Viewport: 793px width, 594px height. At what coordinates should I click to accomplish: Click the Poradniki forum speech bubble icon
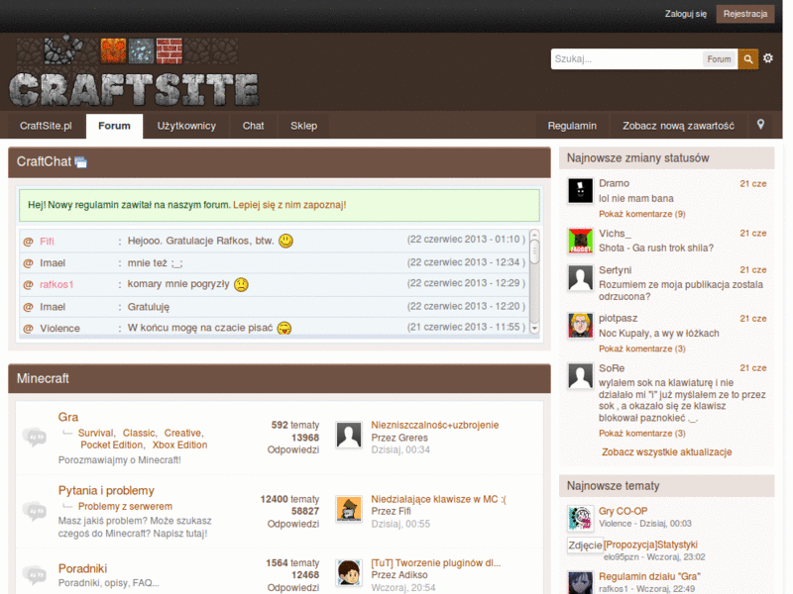[35, 574]
